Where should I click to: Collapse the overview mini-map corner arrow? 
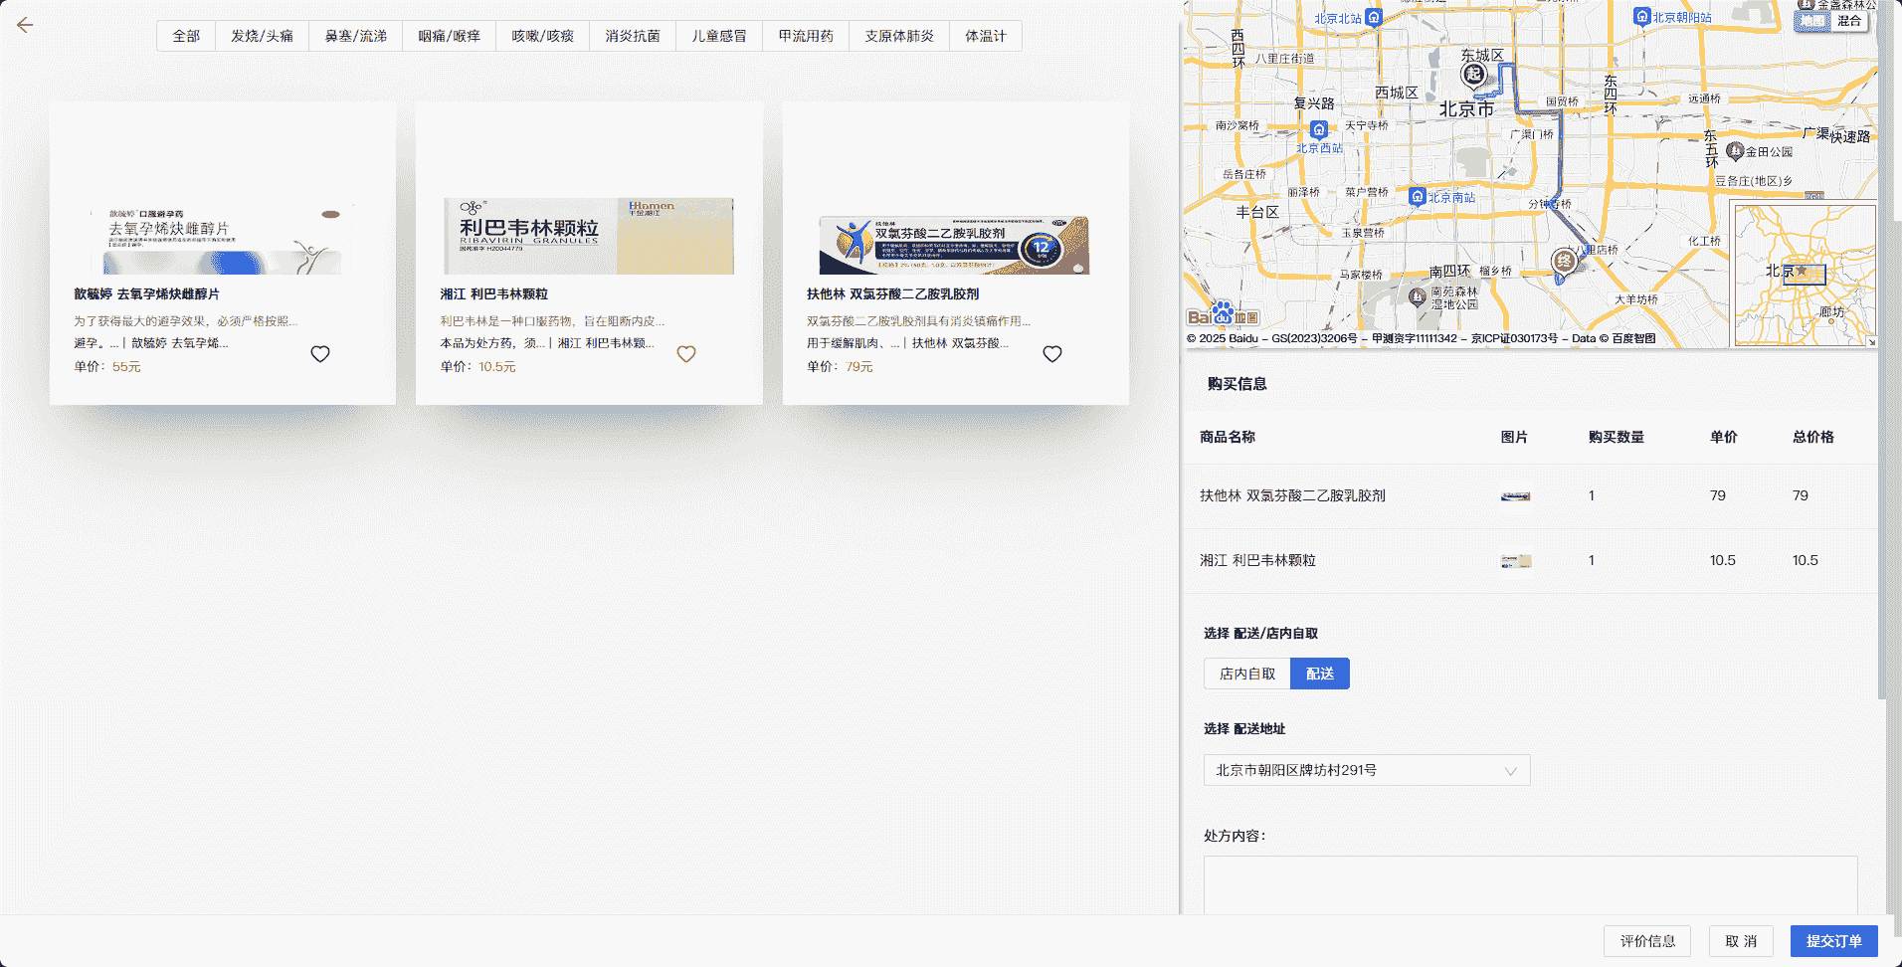[x=1871, y=341]
